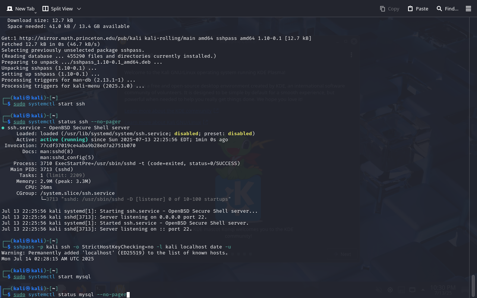Click the 'Loaded: loaded' service line

pos(136,134)
